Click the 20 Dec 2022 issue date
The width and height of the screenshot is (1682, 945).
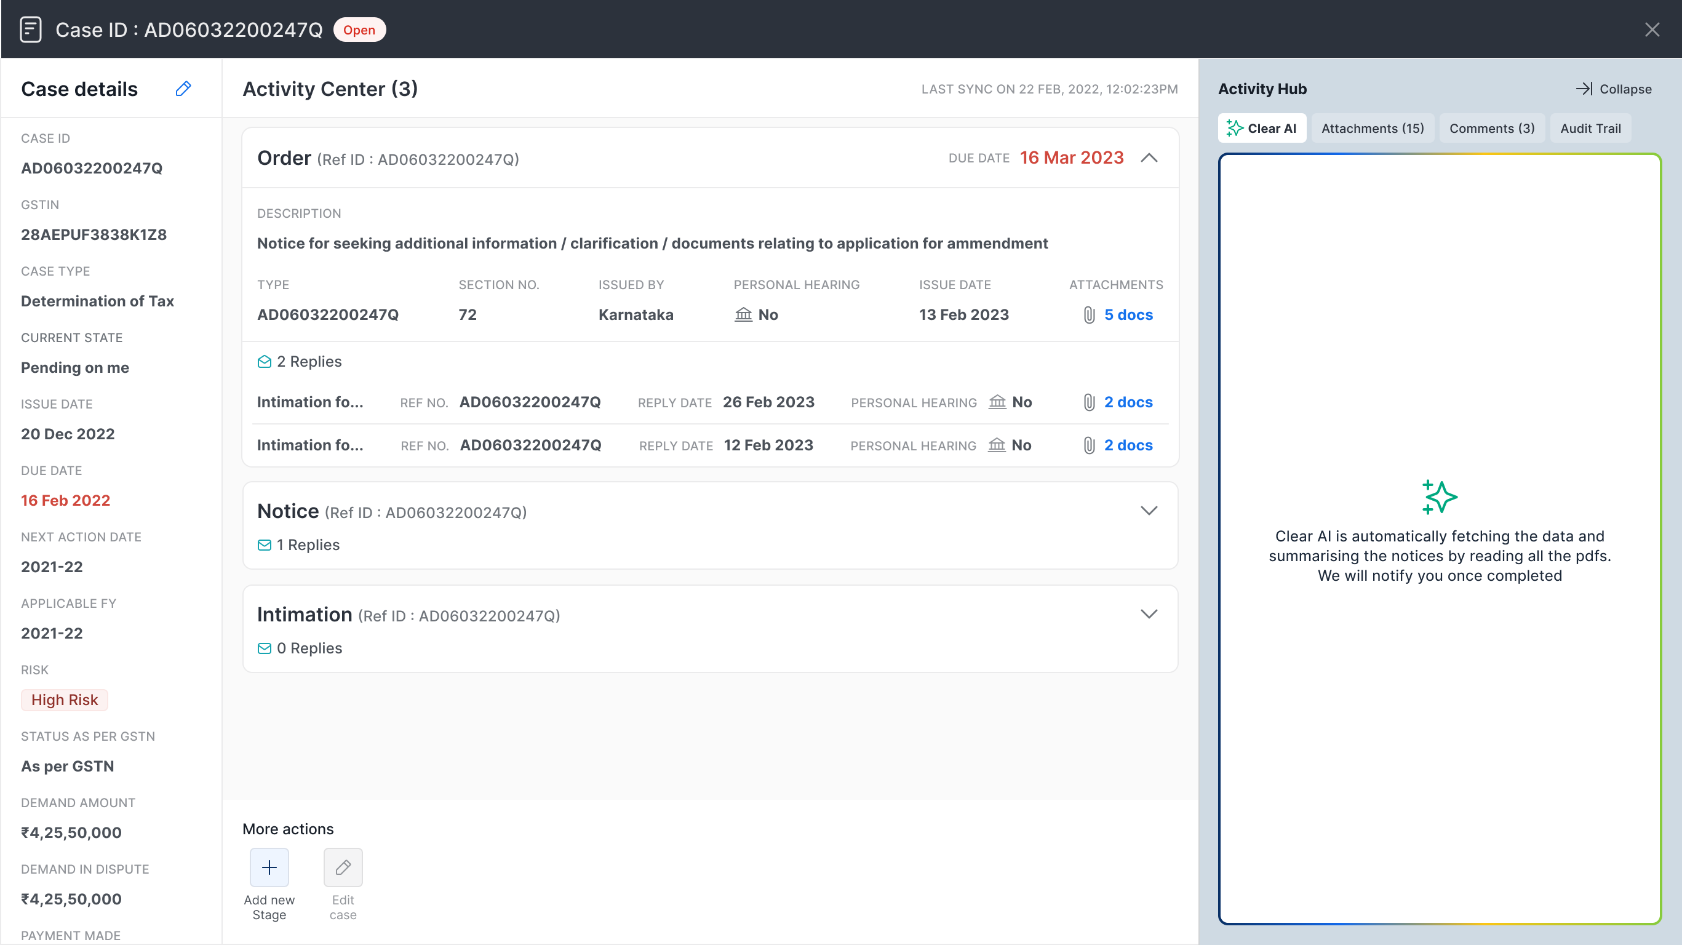click(x=68, y=434)
